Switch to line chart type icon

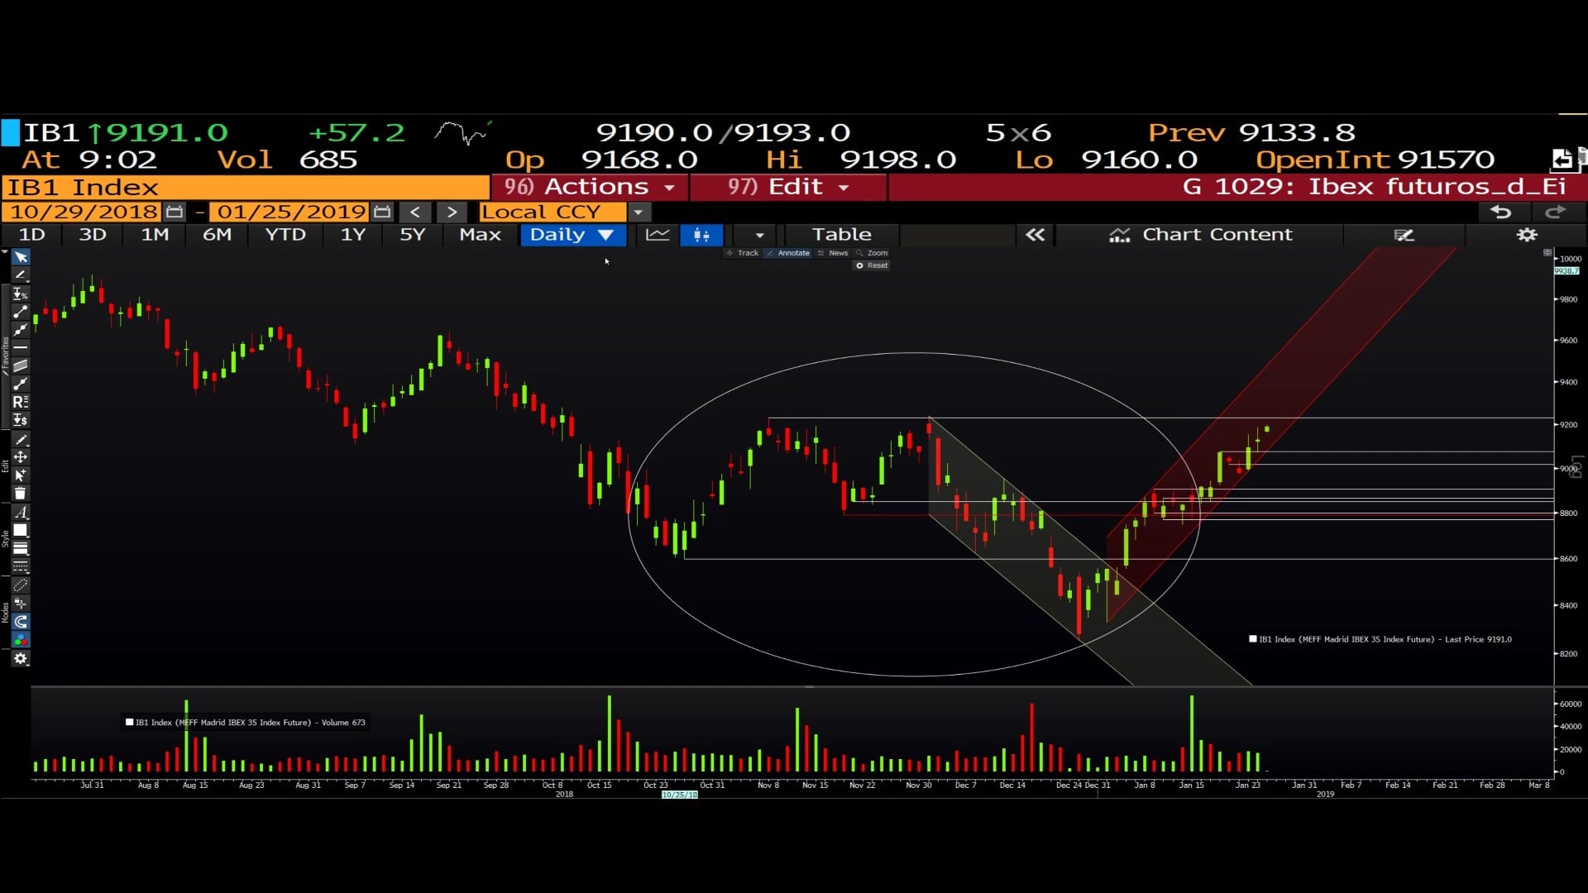tap(658, 235)
